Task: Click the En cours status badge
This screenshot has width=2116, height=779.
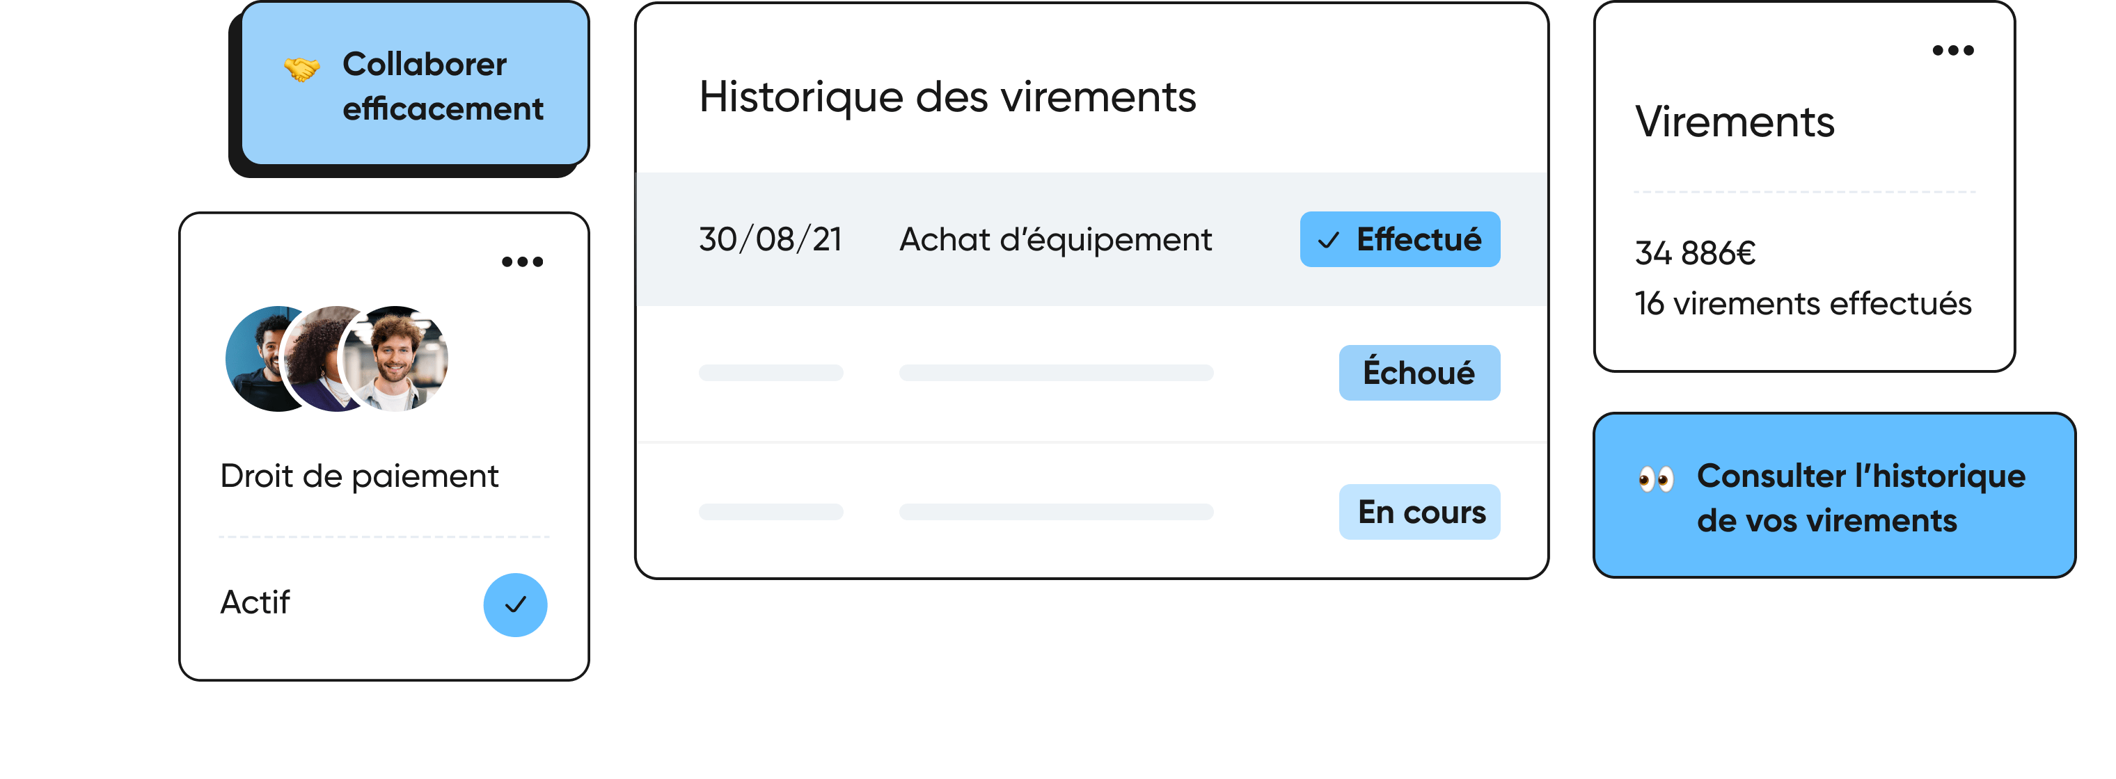Action: coord(1419,512)
